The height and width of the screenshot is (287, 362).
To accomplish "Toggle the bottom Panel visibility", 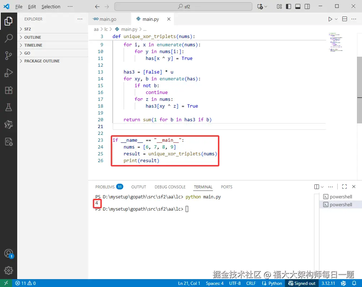I will click(x=298, y=6).
